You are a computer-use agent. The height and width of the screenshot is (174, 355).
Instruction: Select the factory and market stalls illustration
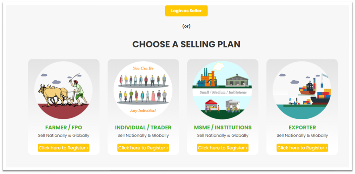(x=223, y=90)
